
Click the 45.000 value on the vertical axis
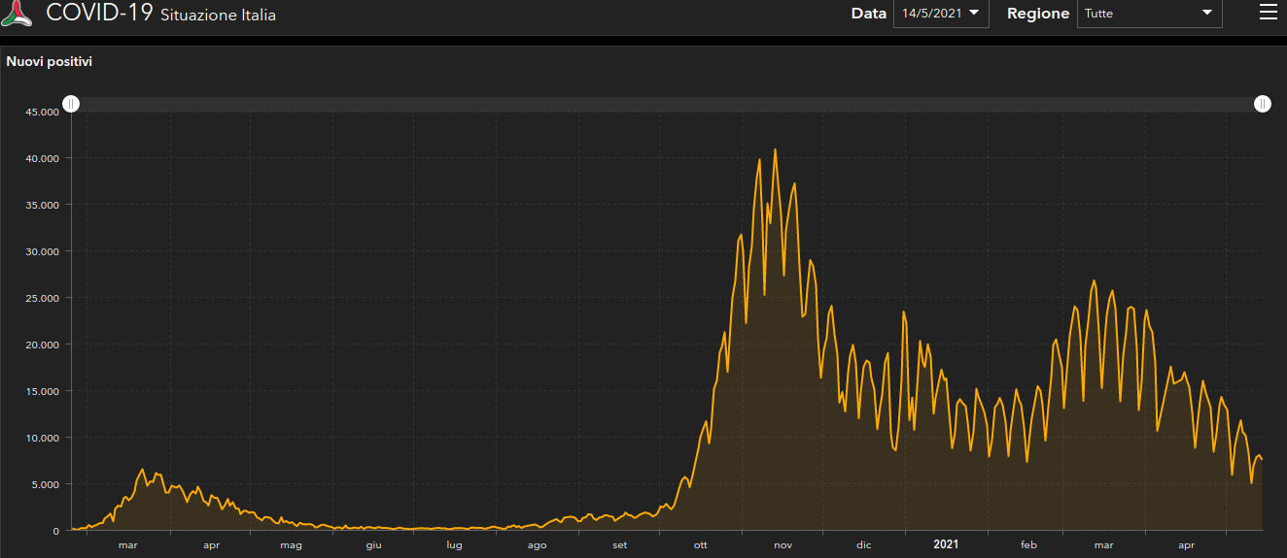(x=43, y=112)
